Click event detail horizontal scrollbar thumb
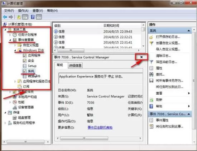Image resolution: width=197 pixels, height=151 pixels. 84,138
